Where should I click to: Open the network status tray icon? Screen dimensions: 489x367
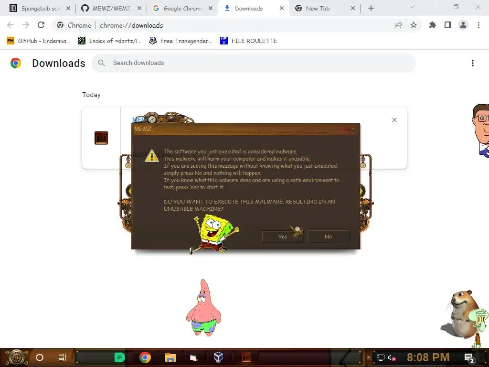[x=381, y=357]
